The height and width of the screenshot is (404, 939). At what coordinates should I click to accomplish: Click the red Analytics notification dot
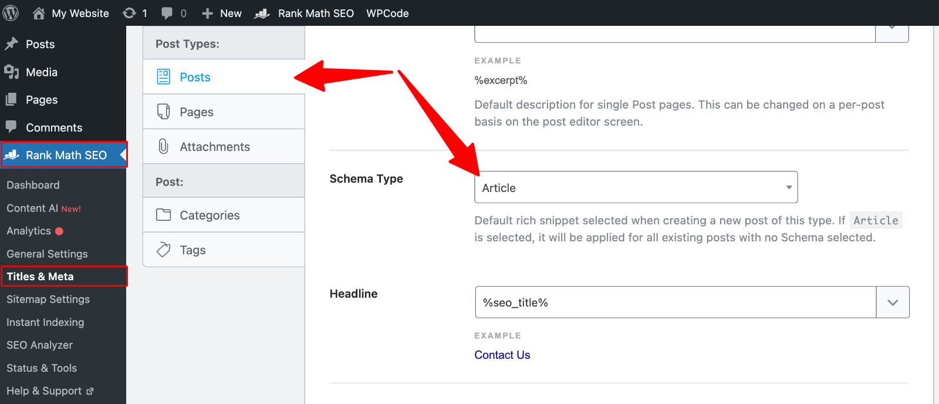(x=59, y=231)
